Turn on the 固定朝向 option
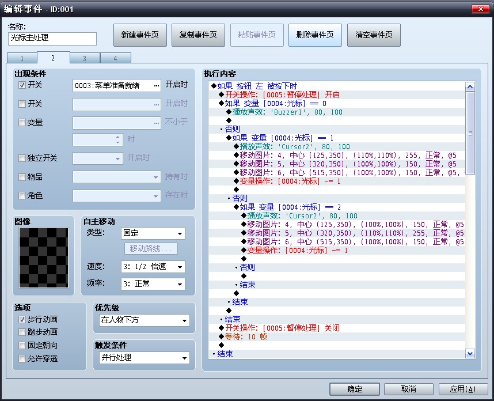The width and height of the screenshot is (494, 401). 22,345
